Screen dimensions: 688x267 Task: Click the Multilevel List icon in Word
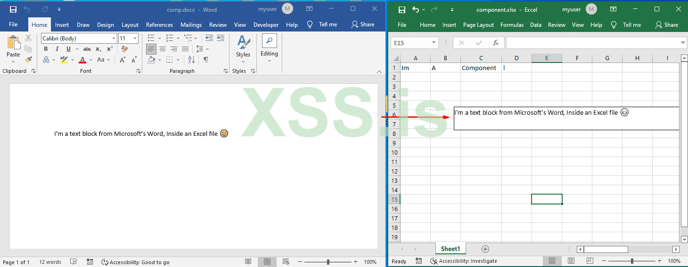pos(189,38)
